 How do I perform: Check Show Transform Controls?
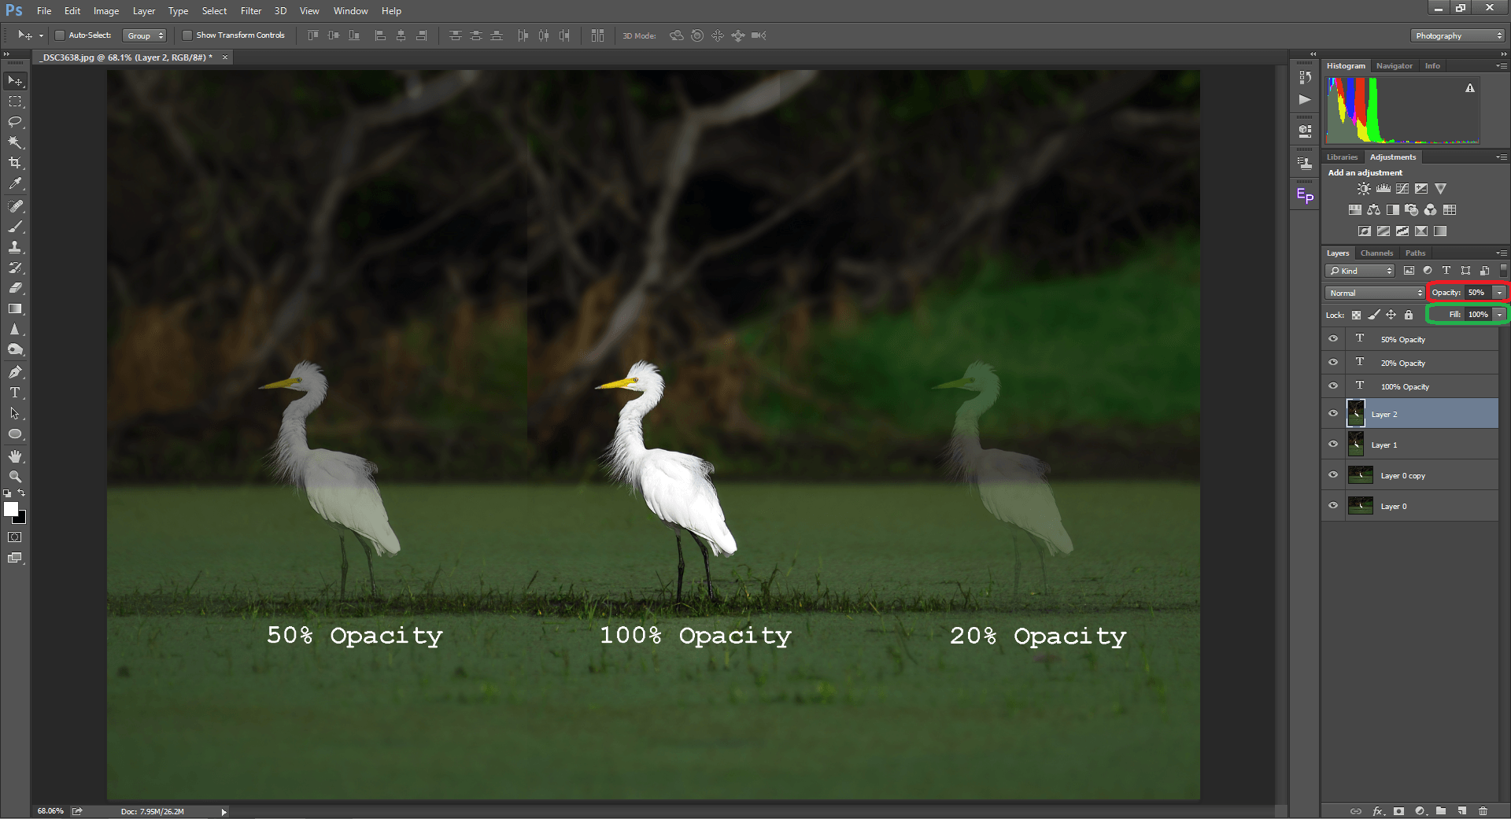187,35
